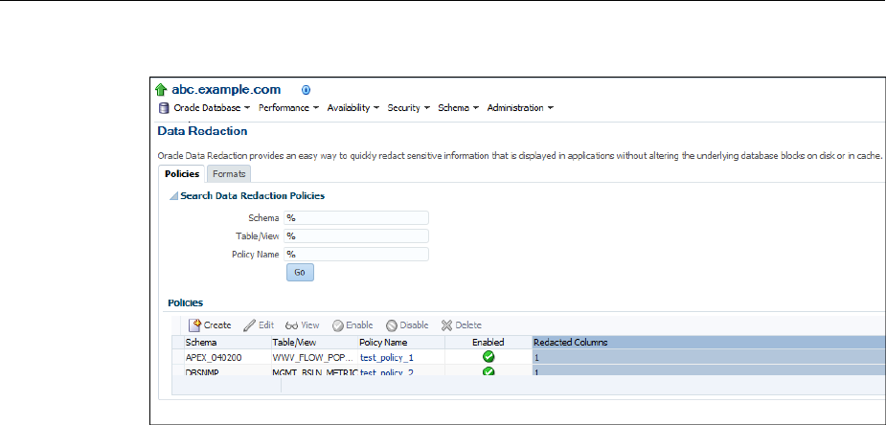Click the View glasses icon

tap(291, 325)
